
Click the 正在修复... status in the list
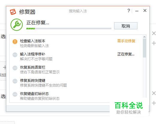point(126,54)
